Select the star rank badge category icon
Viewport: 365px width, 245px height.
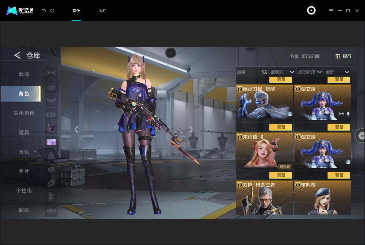[x=51, y=114]
